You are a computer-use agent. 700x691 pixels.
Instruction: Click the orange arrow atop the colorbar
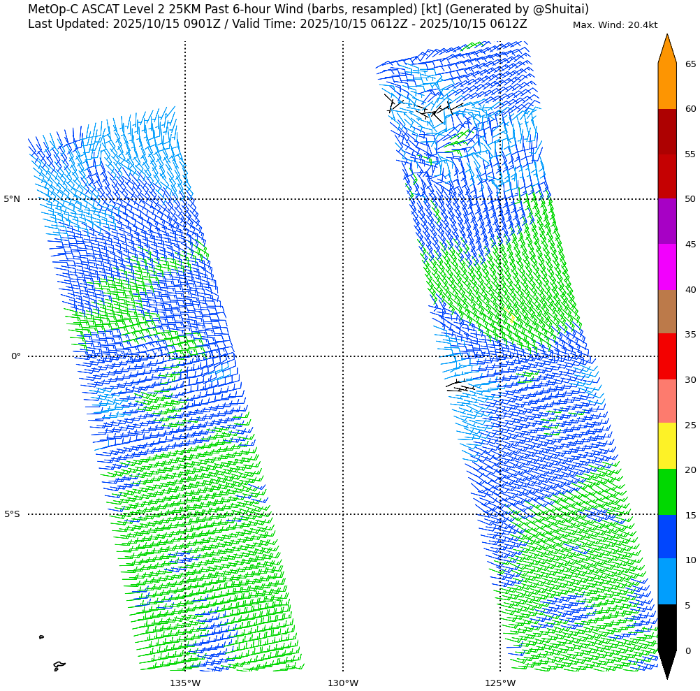pos(667,50)
